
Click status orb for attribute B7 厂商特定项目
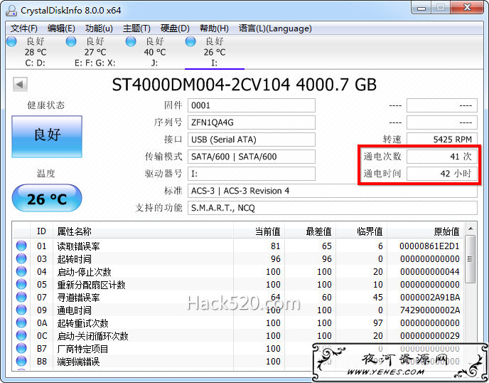[21, 348]
